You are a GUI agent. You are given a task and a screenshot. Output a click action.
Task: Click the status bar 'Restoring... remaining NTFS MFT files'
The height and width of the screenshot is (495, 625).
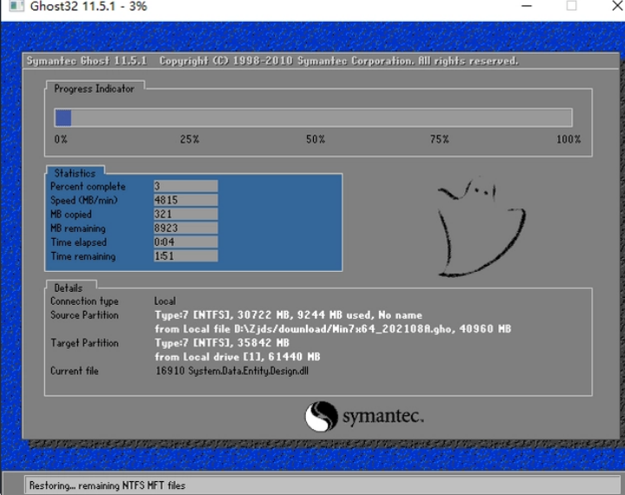click(107, 485)
